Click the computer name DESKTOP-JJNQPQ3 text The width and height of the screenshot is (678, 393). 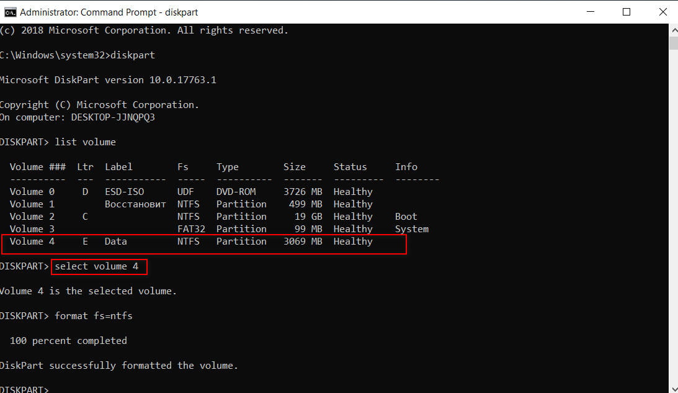(x=112, y=117)
